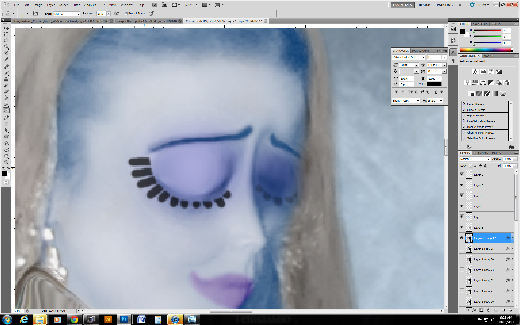This screenshot has height=325, width=520.
Task: Switch to the Swatches tab
Action: coord(480,24)
